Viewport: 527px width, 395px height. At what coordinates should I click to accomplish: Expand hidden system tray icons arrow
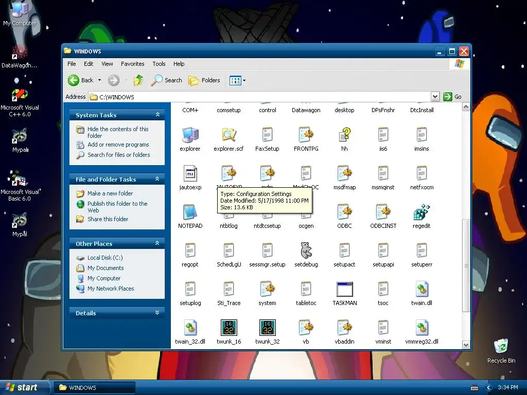point(489,388)
